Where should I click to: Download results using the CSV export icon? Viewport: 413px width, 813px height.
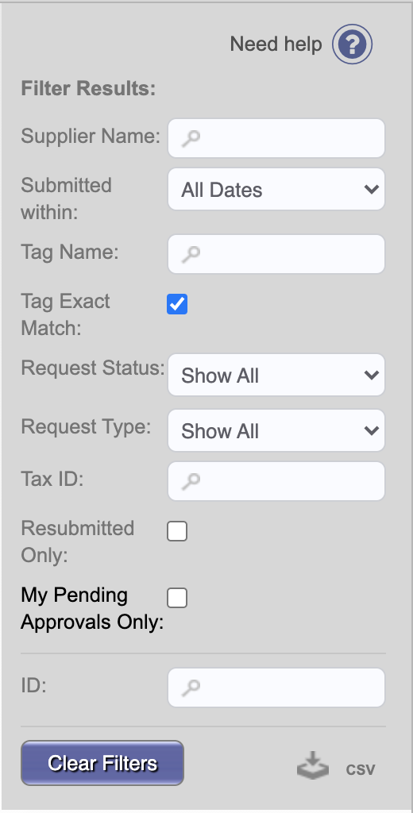click(313, 766)
